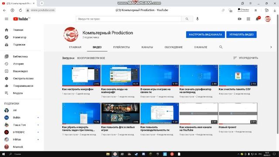Click the search magnifier button
Viewport: 279px width, 157px height.
187,19
